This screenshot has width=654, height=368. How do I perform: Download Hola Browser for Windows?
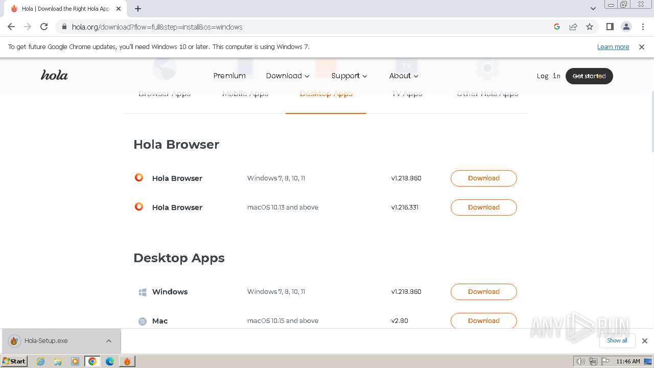tap(483, 178)
